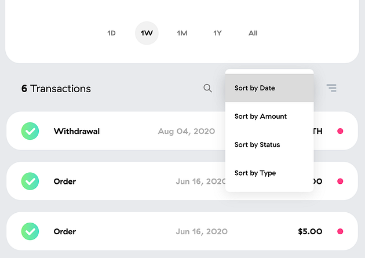This screenshot has height=258, width=365.
Task: Click the green checkmark on first Order row
Action: click(x=30, y=181)
